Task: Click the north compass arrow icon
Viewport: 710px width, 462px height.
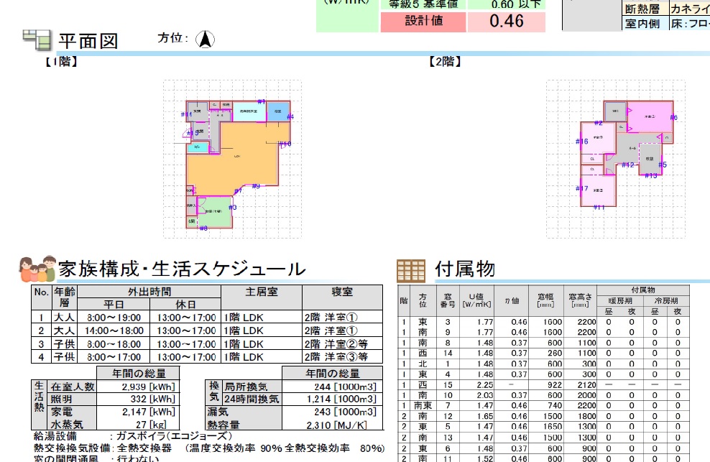Action: (205, 40)
